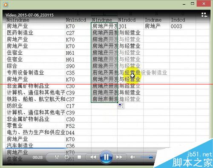Image resolution: width=213 pixels, height=168 pixels.
Task: Click the 00:28 elapsed time display
Action: click(37, 157)
